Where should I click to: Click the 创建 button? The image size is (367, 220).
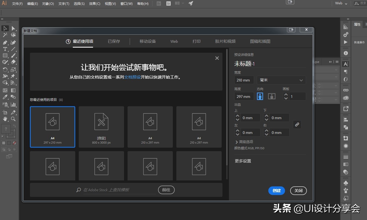coord(276,190)
